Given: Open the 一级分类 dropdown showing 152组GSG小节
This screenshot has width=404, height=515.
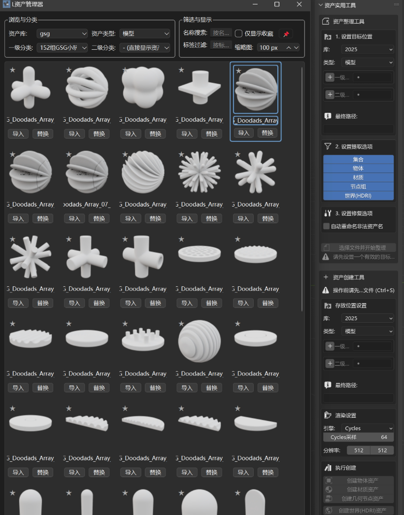Looking at the screenshot, I should pos(62,48).
